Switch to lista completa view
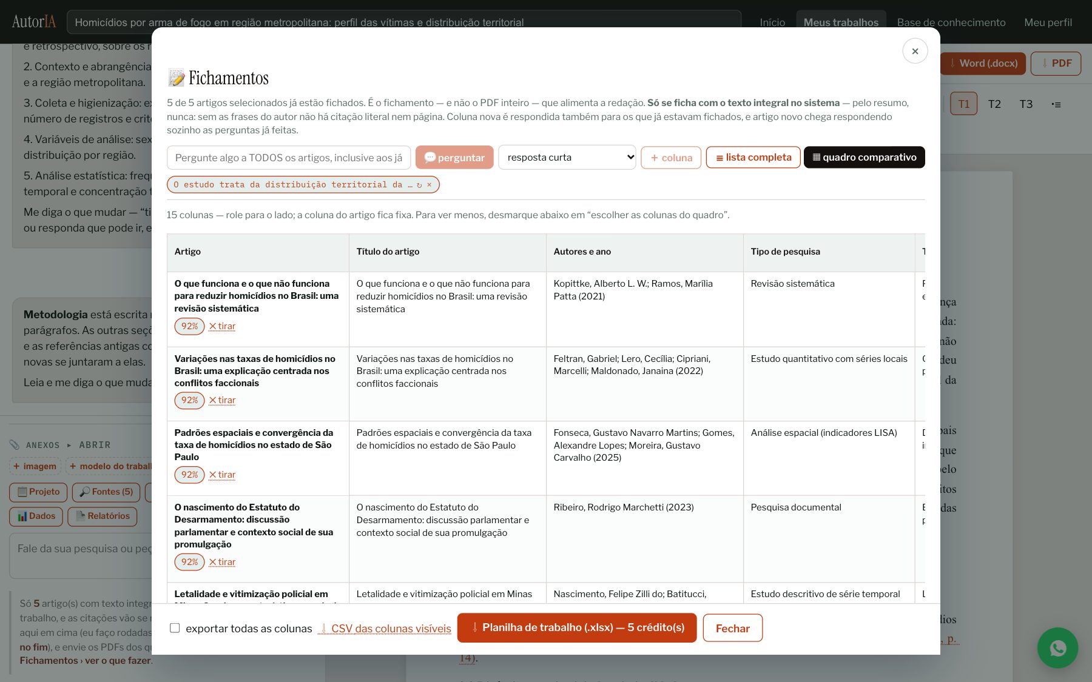 tap(753, 158)
